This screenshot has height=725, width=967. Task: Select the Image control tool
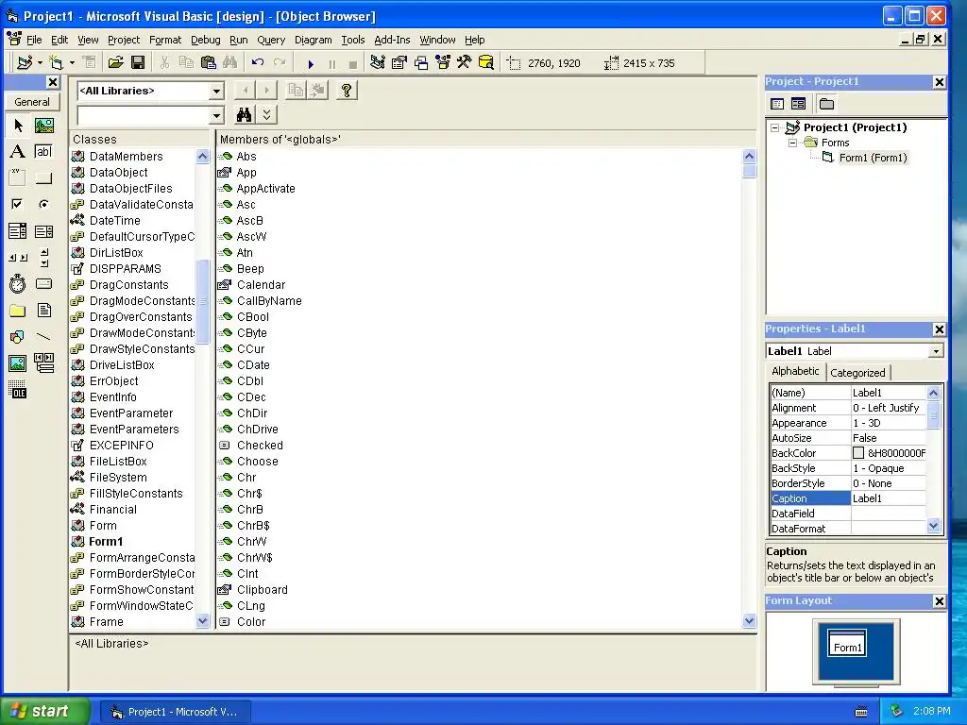click(x=18, y=363)
